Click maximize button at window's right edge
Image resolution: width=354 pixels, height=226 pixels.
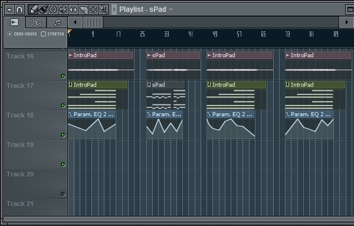[x=350, y=9]
